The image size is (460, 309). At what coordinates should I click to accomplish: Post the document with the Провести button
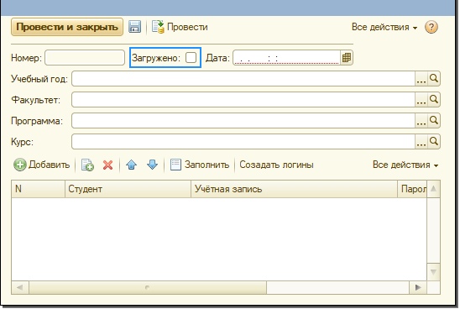click(180, 27)
